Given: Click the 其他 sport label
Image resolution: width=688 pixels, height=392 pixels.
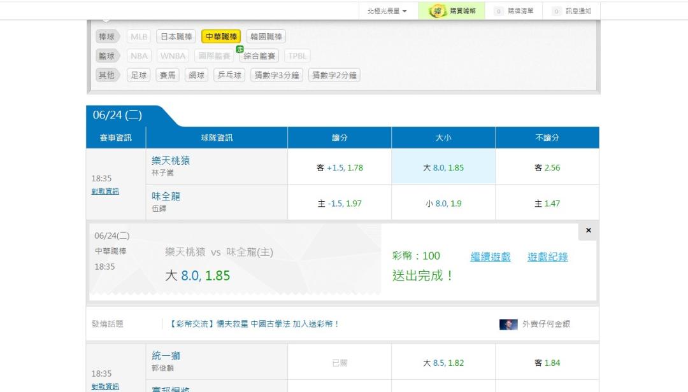Looking at the screenshot, I should (106, 76).
